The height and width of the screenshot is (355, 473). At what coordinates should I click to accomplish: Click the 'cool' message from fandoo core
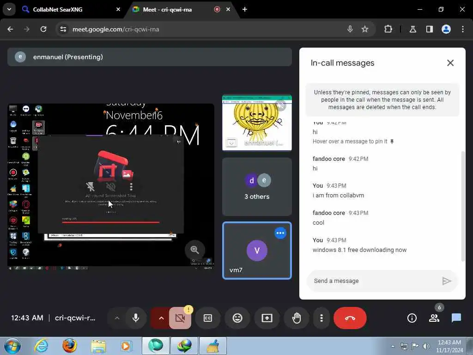point(318,222)
